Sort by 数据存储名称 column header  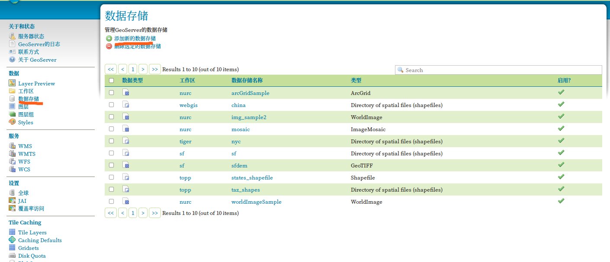pos(247,80)
